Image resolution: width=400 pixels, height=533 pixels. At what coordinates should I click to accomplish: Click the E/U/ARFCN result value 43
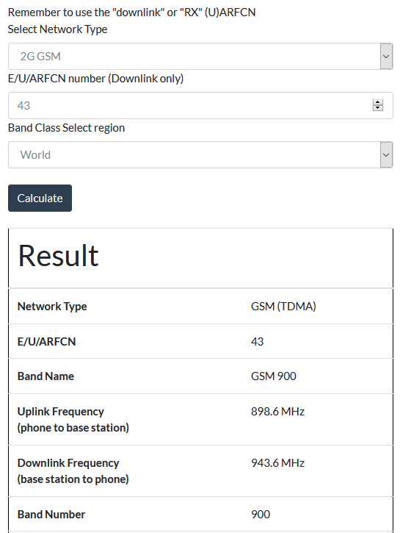[x=257, y=341]
